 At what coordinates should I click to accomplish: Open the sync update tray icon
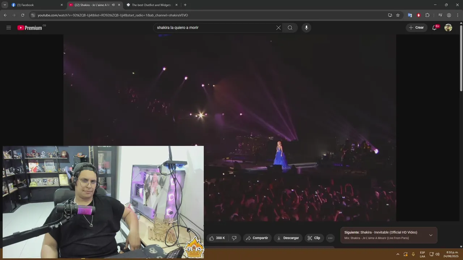[x=405, y=254]
